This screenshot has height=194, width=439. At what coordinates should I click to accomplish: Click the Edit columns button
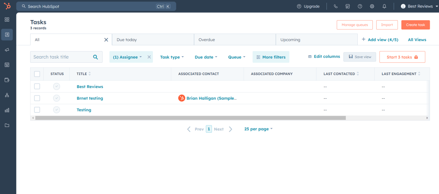click(324, 57)
